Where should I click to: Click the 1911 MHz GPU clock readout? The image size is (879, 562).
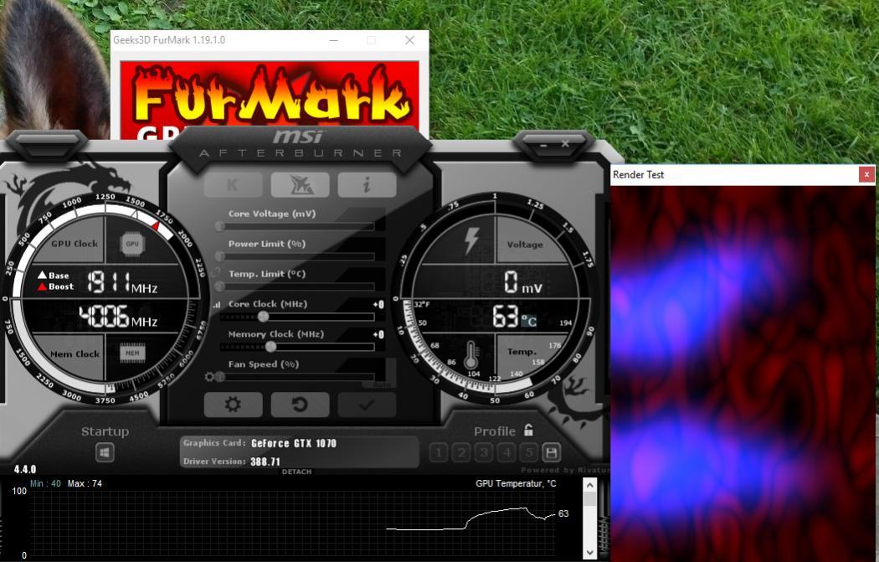coord(121,283)
